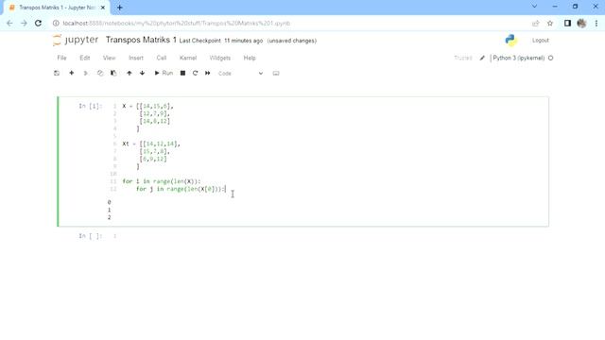Screen dimensions: 605x340
Task: Click the share page icon in the address bar
Action: 536,24
